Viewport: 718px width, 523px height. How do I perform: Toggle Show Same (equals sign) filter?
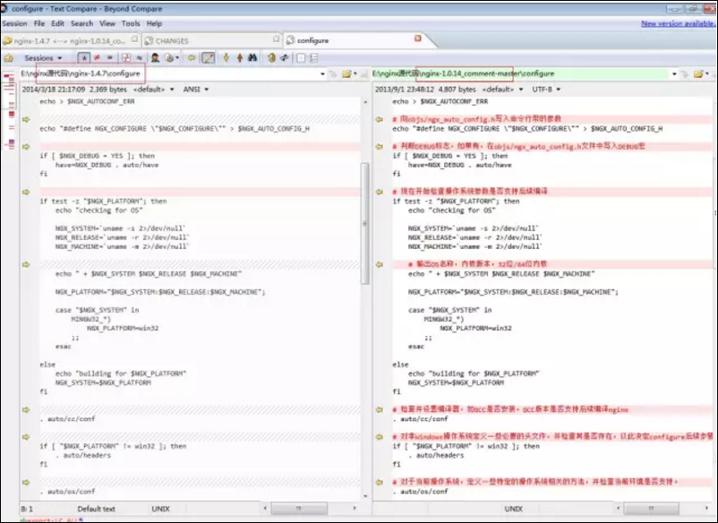click(110, 57)
